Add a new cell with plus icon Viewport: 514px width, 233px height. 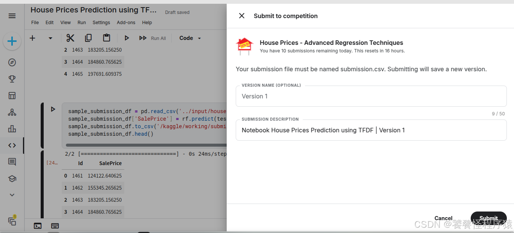[32, 38]
